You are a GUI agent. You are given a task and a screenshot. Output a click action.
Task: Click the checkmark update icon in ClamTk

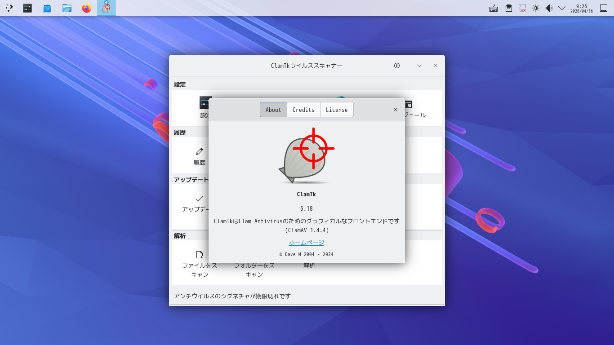pos(200,198)
